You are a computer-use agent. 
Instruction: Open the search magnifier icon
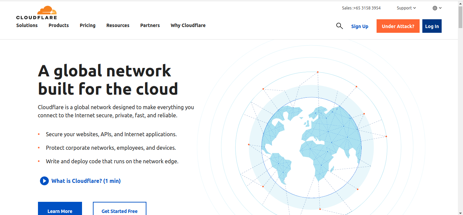(x=339, y=26)
